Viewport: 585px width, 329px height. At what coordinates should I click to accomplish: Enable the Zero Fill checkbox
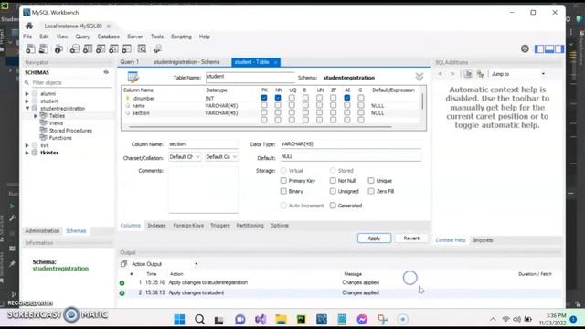point(371,191)
